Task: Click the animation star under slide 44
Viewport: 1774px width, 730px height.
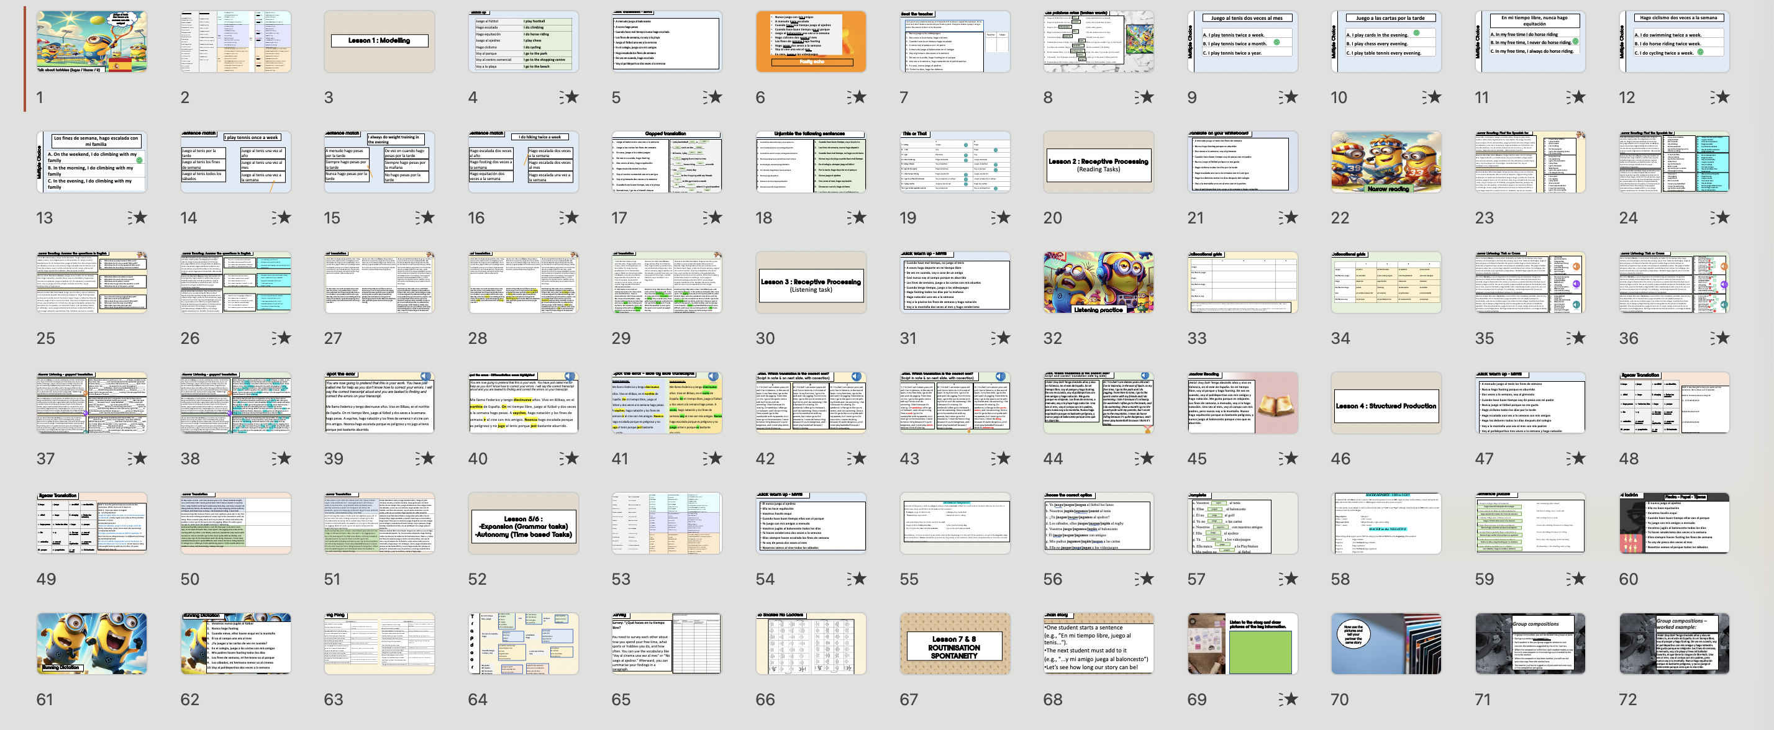Action: 1145,458
